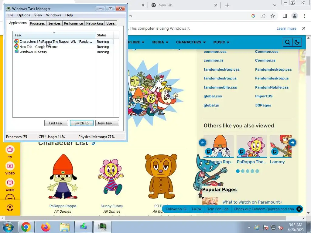
Task: Toggle the Chrome side panel icon
Action: [285, 16]
